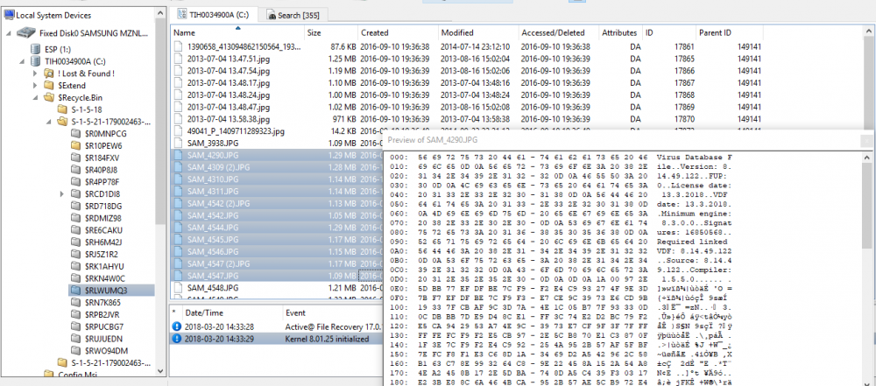The width and height of the screenshot is (876, 386).
Task: Click the $Recycle.Bin folder icon
Action: [48, 98]
